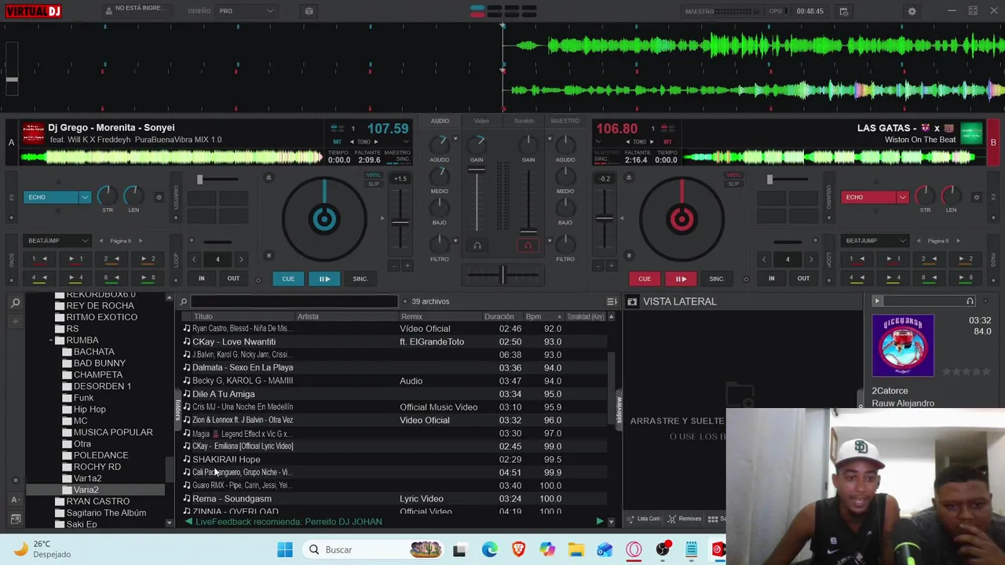This screenshot has height=565, width=1005.
Task: Go to previous pads page deck A
Action: 100,241
